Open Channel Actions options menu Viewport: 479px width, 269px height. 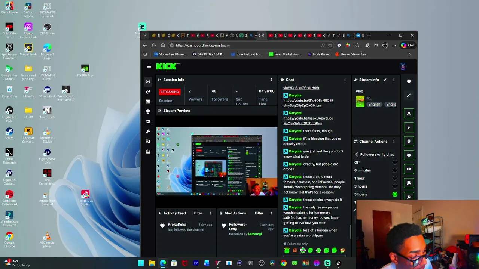[394, 142]
